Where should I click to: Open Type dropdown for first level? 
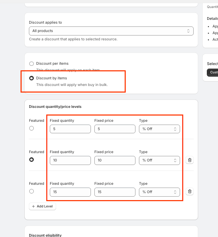click(x=159, y=129)
